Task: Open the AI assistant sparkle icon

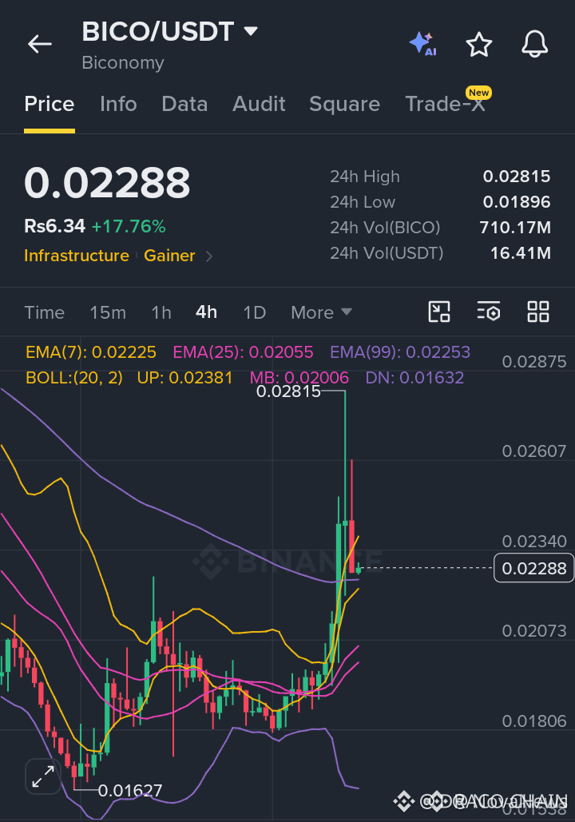Action: (x=423, y=44)
